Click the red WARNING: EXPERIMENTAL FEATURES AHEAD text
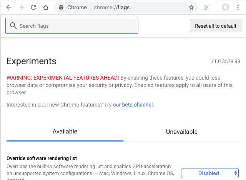This screenshot has width=246, height=180. click(x=63, y=78)
